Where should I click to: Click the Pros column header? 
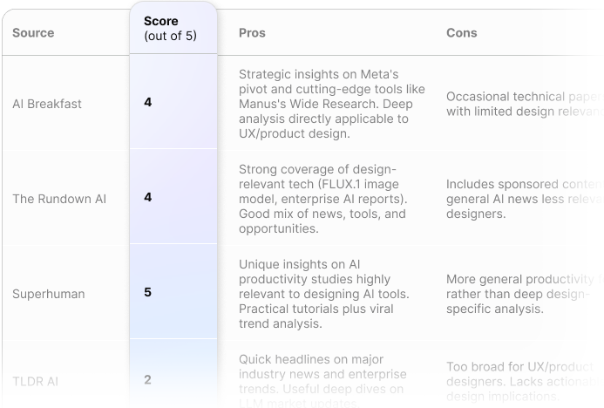tap(252, 33)
